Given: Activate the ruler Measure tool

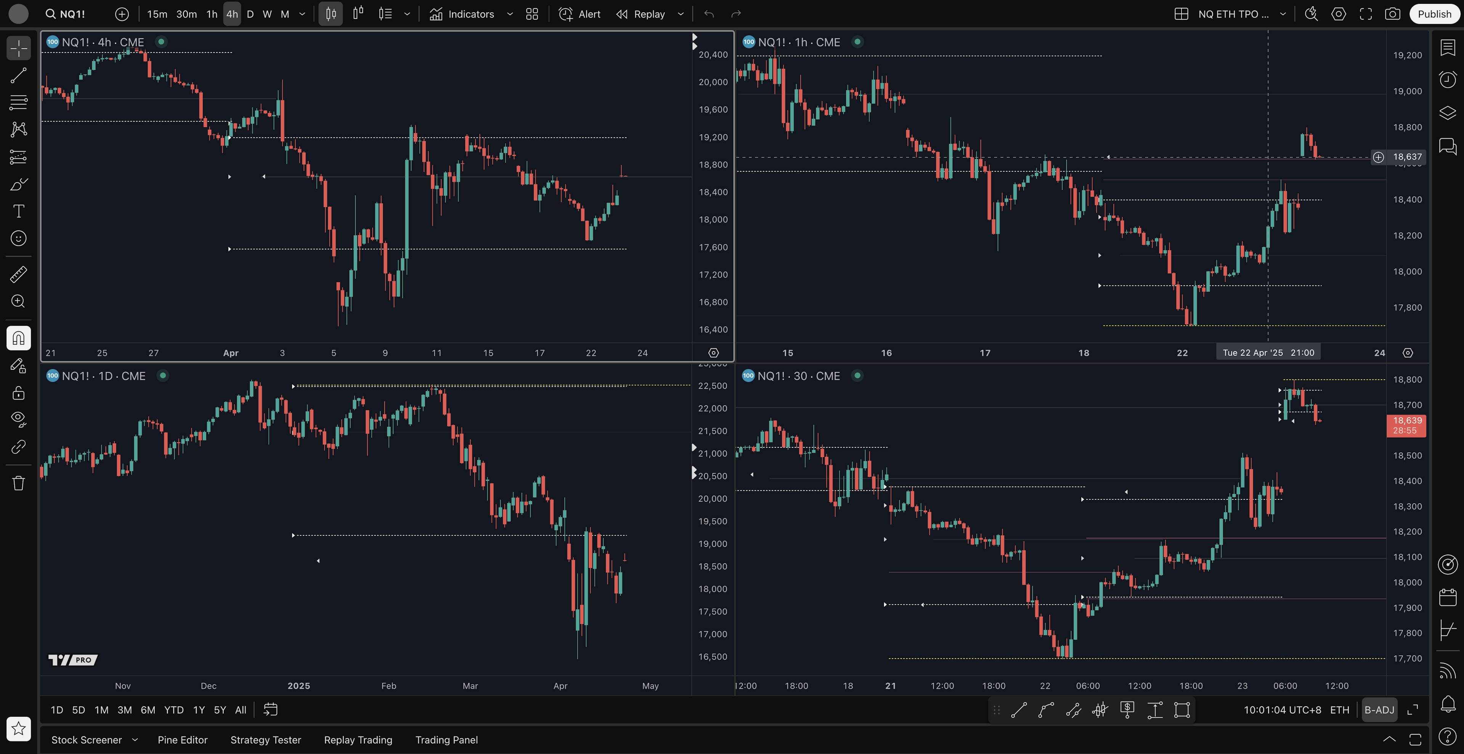Looking at the screenshot, I should (x=18, y=274).
